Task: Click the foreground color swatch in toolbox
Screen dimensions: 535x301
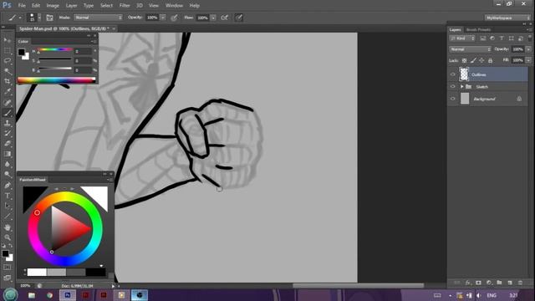Action: [x=5, y=253]
